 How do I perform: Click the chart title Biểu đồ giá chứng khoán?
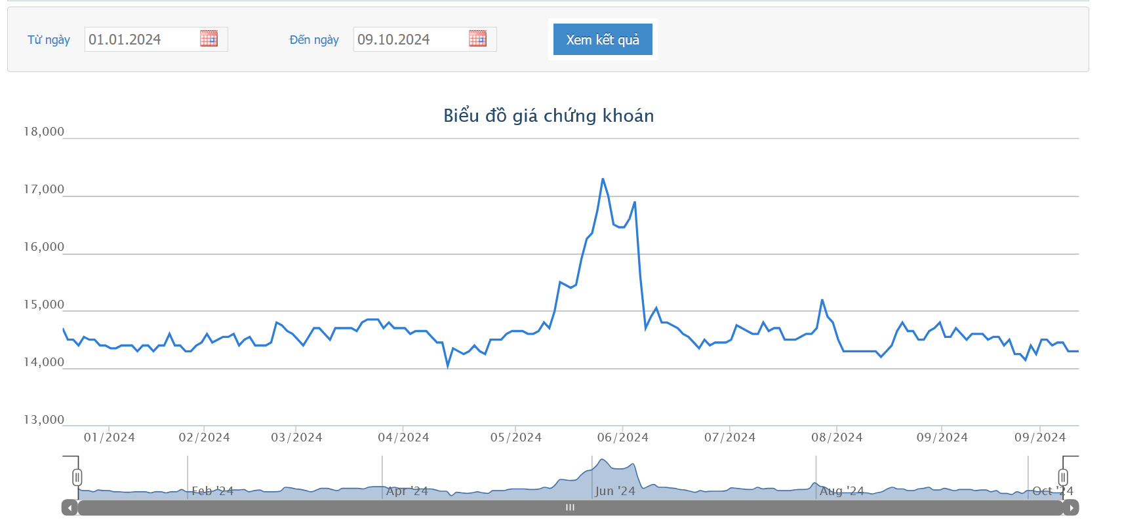coord(549,116)
